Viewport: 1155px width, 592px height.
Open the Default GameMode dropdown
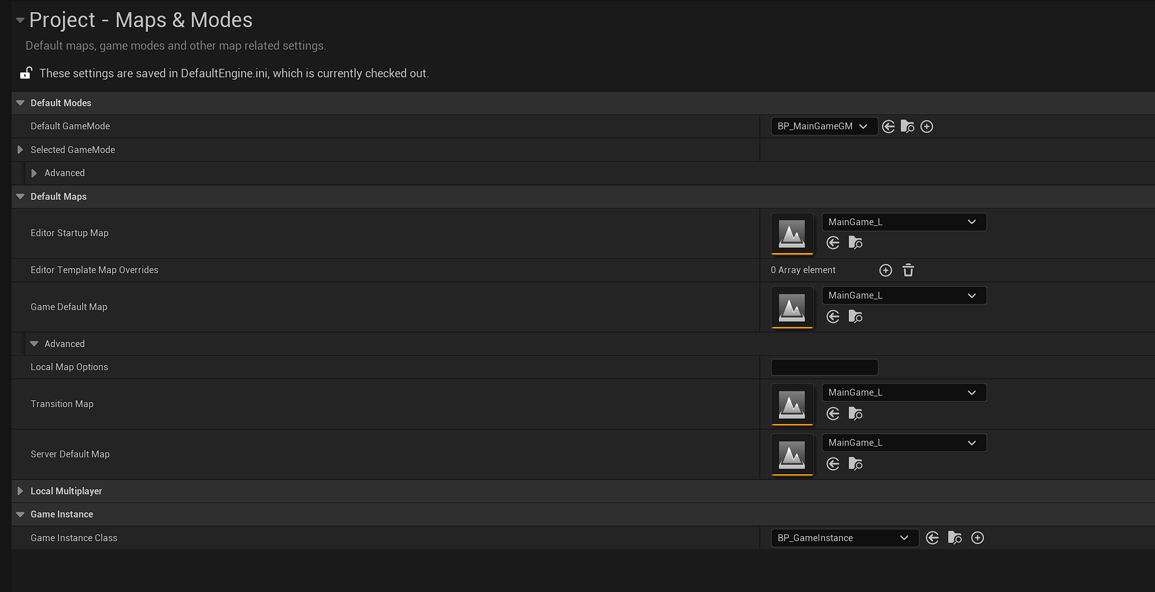click(x=824, y=126)
